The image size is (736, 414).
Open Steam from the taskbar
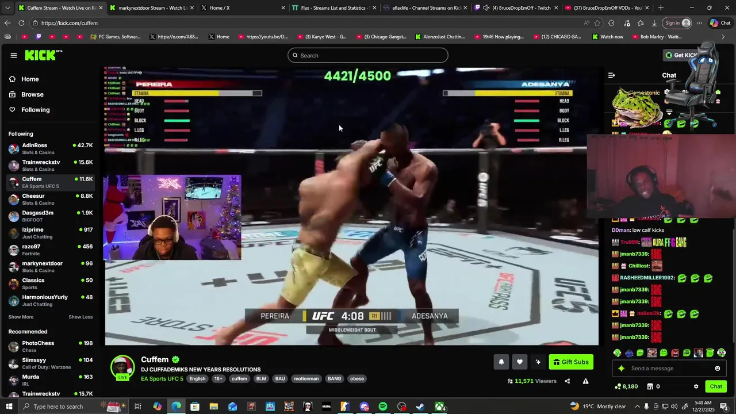[420, 407]
